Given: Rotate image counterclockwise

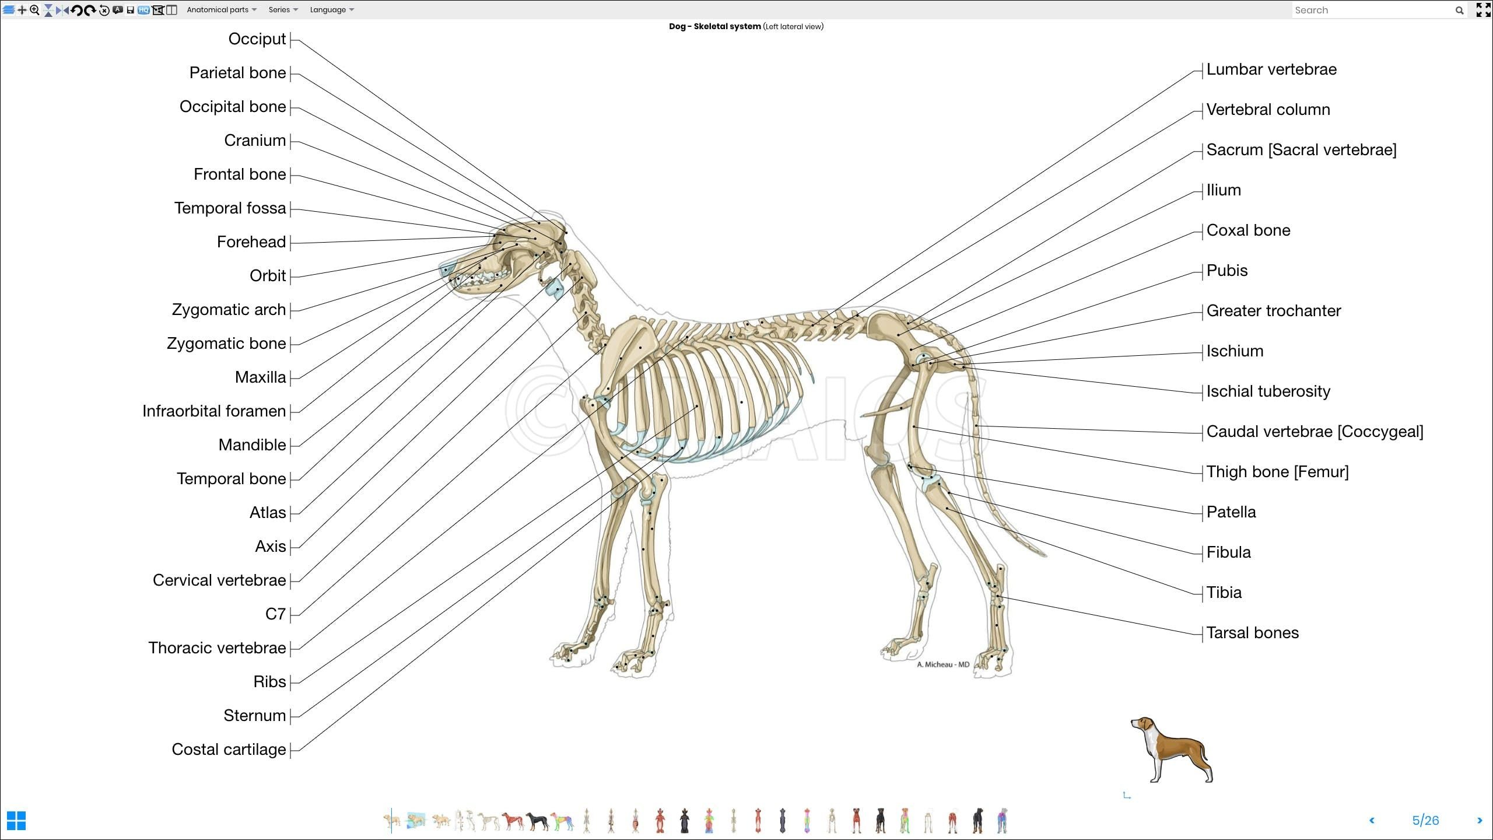Looking at the screenshot, I should (76, 10).
